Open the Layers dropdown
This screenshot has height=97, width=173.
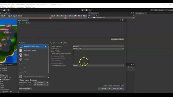[x=163, y=10]
